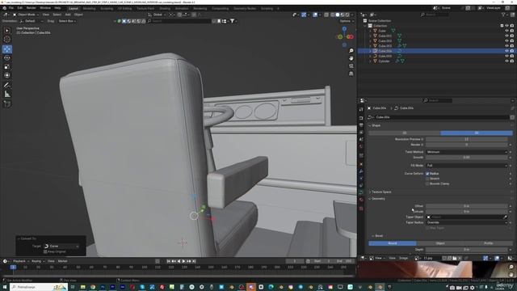
Task: Play the animation
Action: coord(183,261)
